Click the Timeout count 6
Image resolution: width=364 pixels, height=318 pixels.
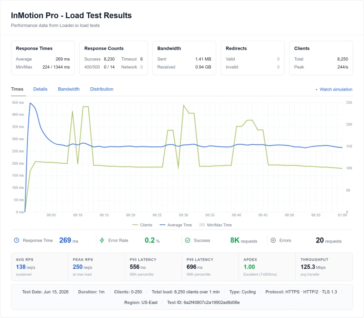[142, 59]
